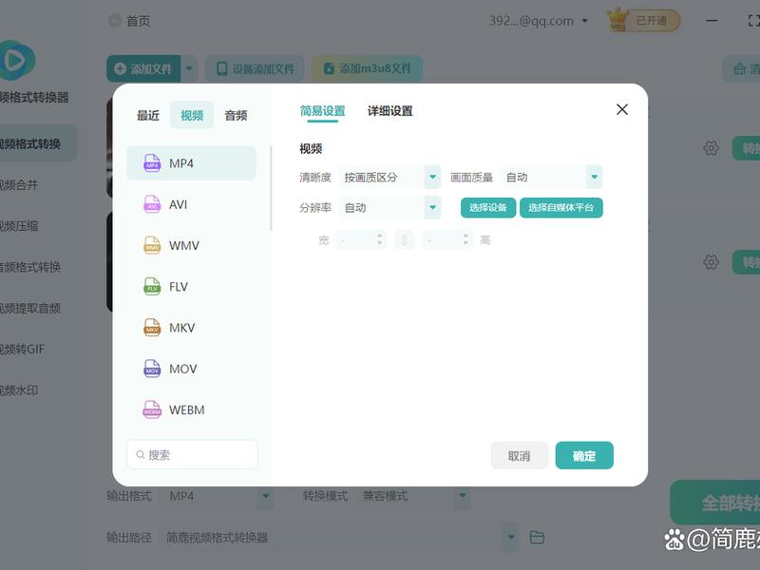Screen dimensions: 760x570
Task: Click the app logo in sidebar
Action: [16, 61]
